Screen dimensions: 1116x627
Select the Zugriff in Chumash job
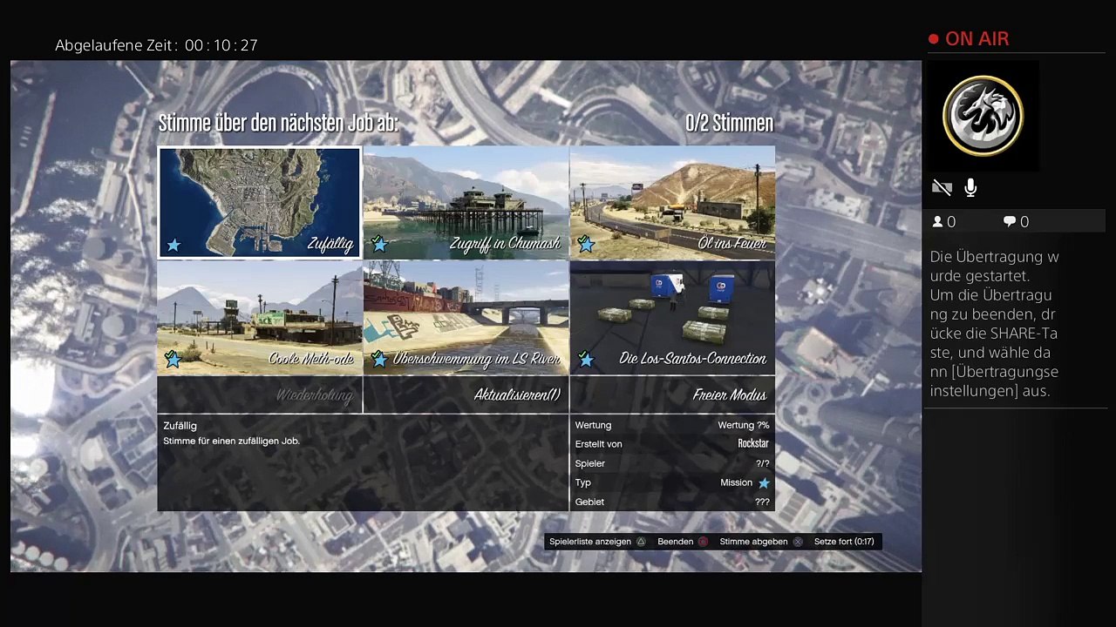point(466,203)
